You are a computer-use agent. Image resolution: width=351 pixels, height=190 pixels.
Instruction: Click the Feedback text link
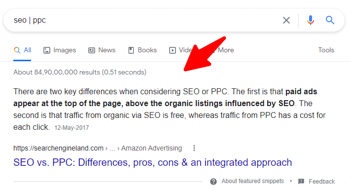pos(322,182)
